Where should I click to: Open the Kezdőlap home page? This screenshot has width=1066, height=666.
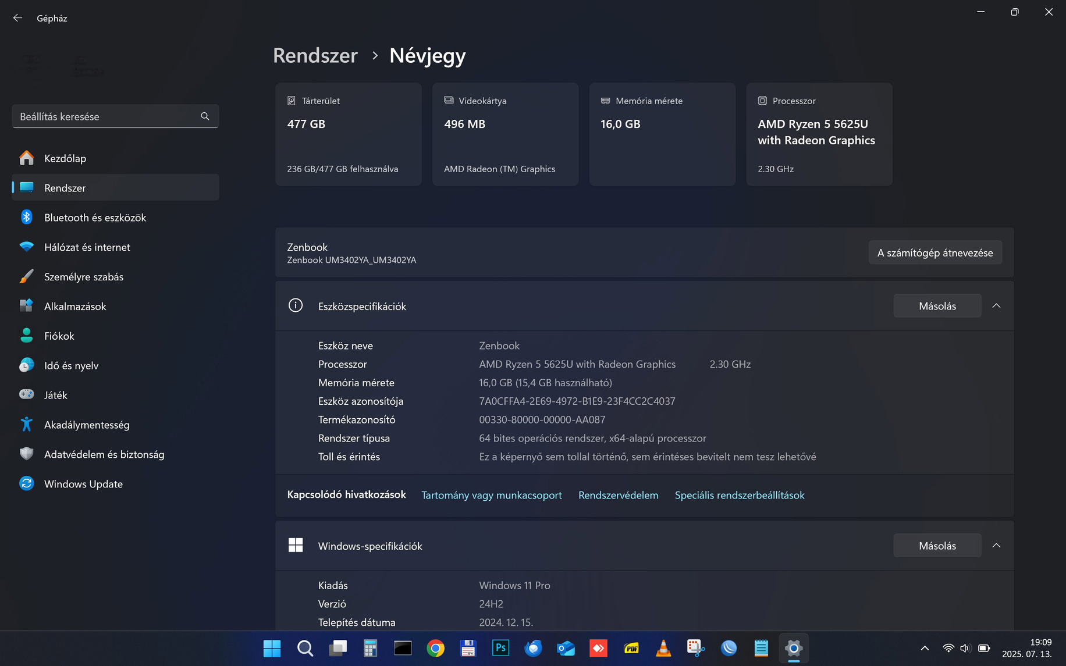tap(115, 158)
